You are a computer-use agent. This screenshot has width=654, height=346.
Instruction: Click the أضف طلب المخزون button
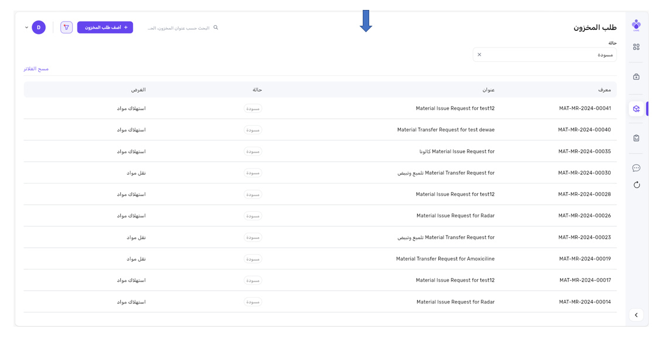pyautogui.click(x=105, y=27)
